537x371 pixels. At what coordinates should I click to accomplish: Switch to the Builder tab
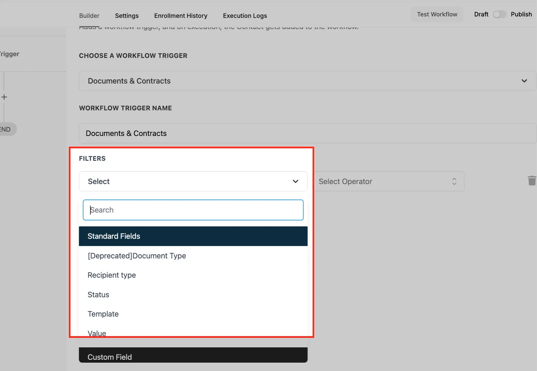point(89,16)
